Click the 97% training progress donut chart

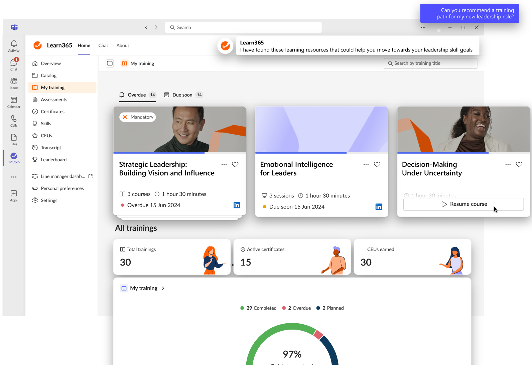tap(292, 347)
